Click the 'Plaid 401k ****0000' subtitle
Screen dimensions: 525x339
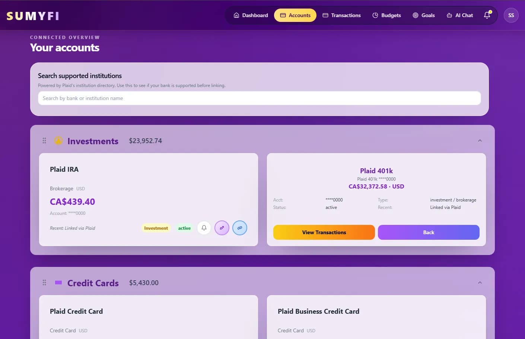click(x=376, y=179)
